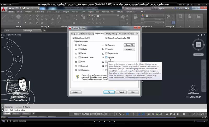Switch to Snap and Grid tab
Screen dimensions: 209x127
pos(76,34)
